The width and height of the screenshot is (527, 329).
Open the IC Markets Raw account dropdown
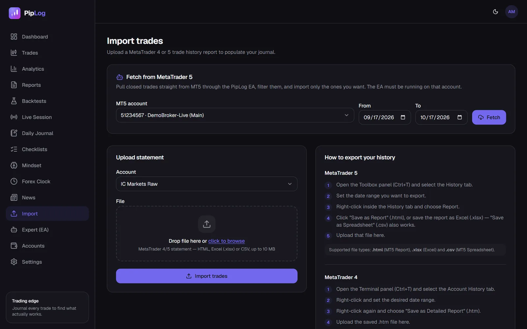[207, 184]
